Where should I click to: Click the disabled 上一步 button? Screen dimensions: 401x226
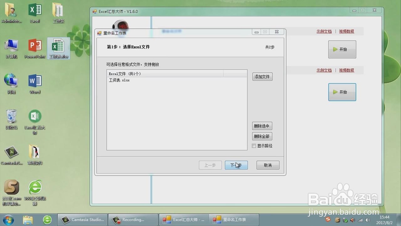coord(210,165)
